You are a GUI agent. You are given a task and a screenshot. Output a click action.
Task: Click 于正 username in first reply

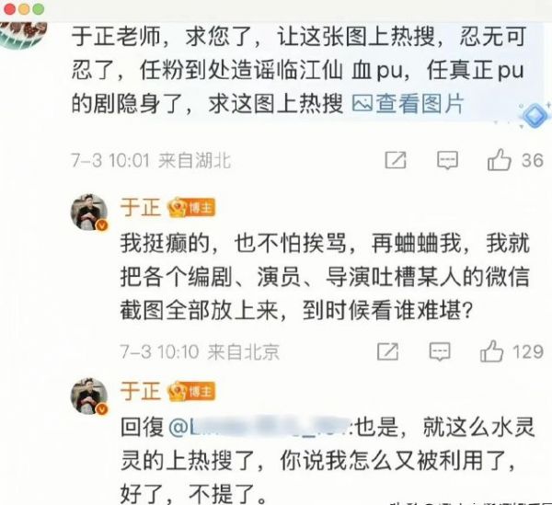(x=141, y=208)
